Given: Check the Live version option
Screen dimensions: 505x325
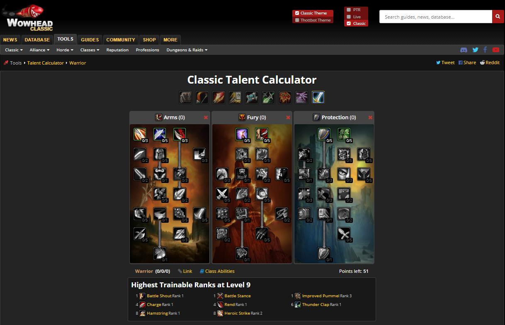Looking at the screenshot, I should (x=349, y=17).
